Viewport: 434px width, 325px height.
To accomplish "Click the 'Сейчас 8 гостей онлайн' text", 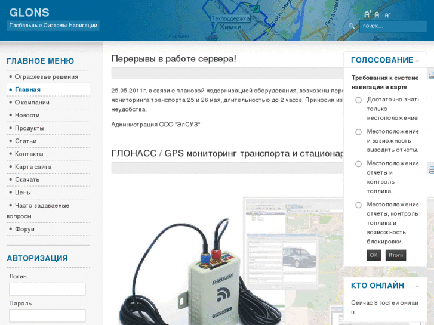I will [x=384, y=307].
